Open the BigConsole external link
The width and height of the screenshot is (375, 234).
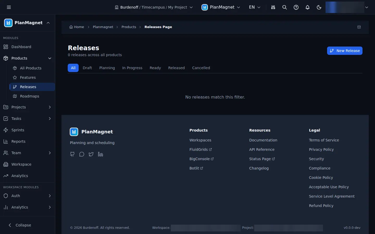[x=202, y=159]
